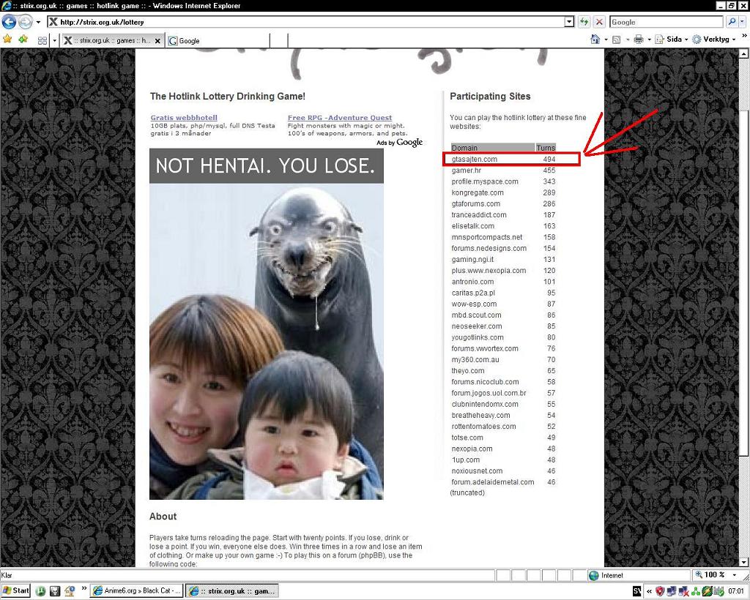Open the Favorites Center star icon
750x600 pixels.
tap(7, 40)
